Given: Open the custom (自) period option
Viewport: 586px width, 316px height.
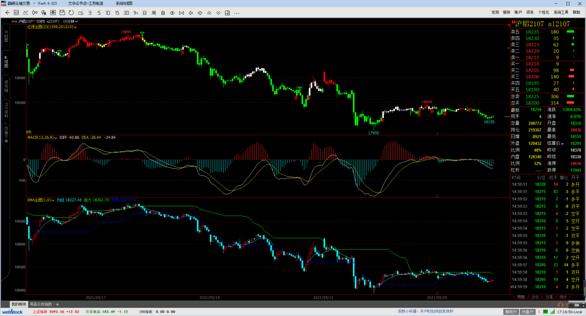Looking at the screenshot, I should (163, 13).
